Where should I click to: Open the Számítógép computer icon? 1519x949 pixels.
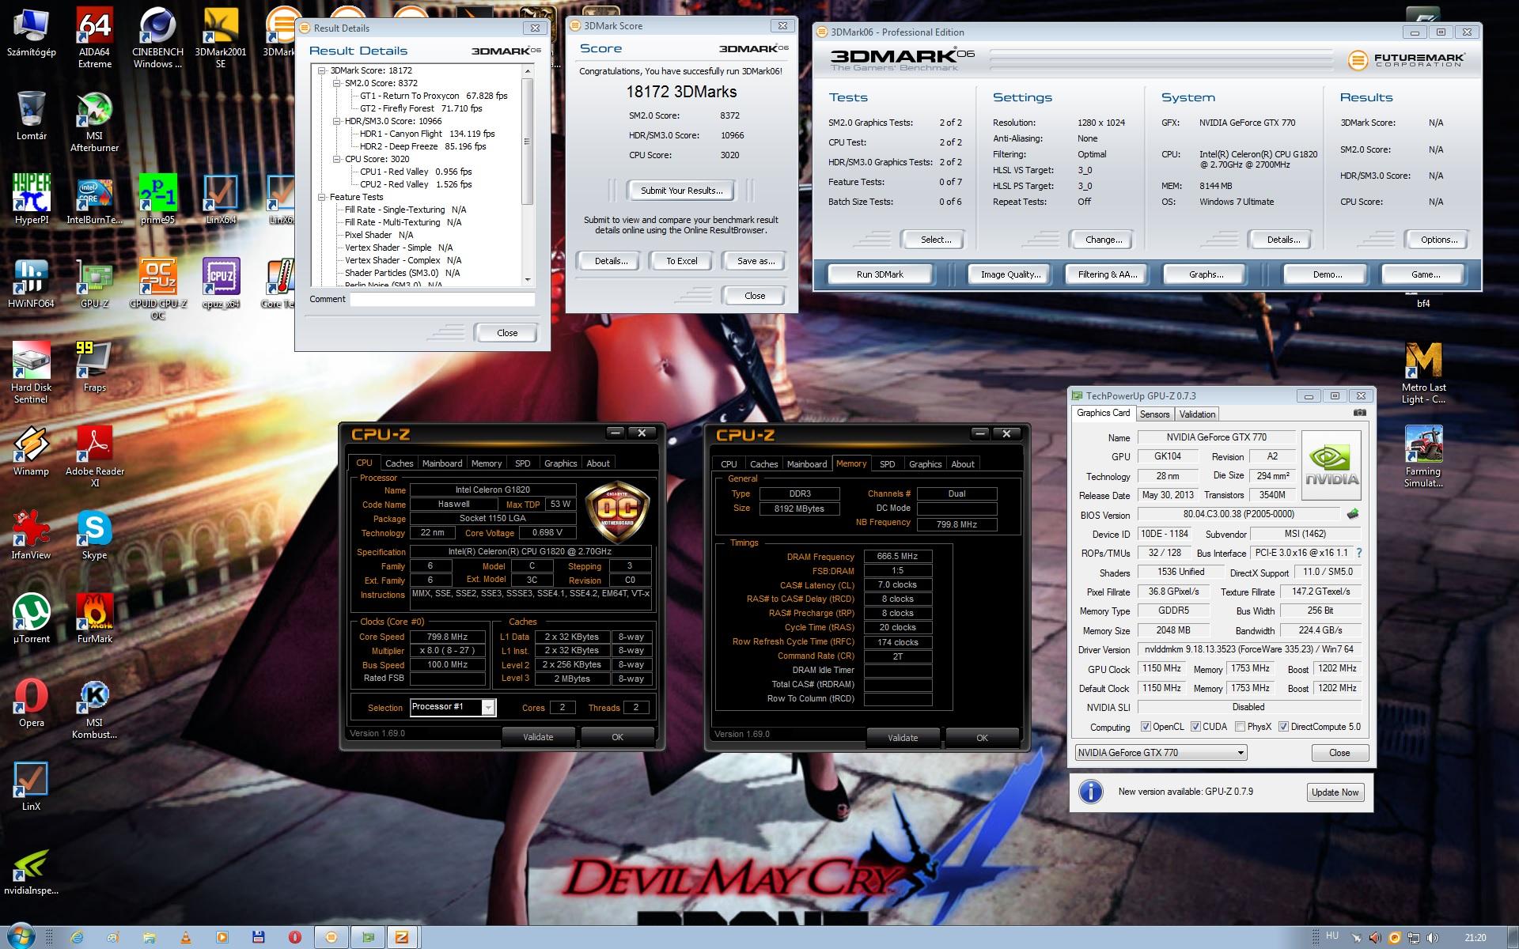[31, 33]
